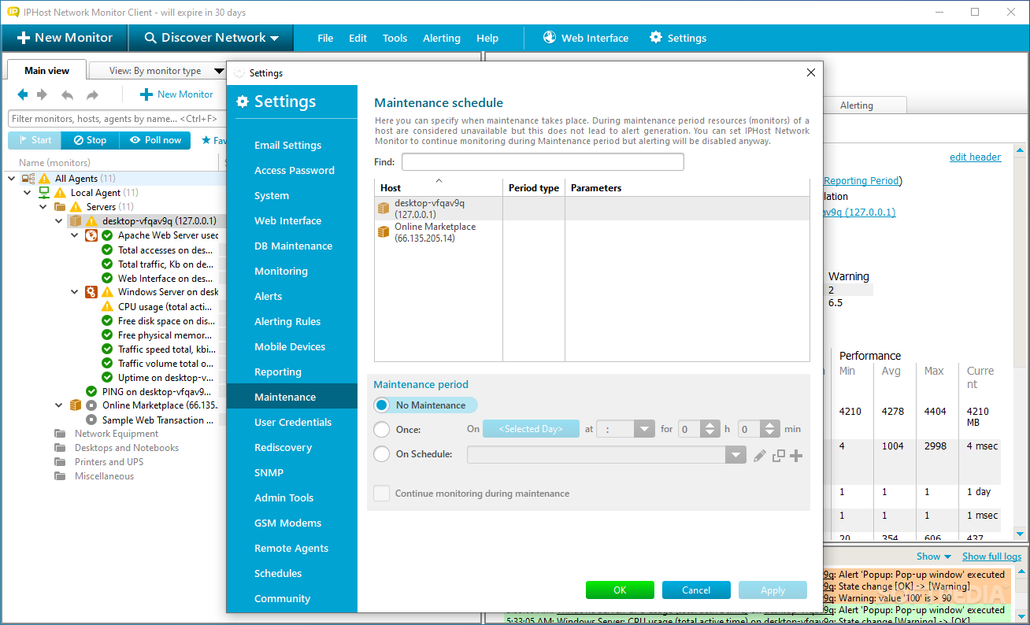
Task: Click the Stop monitoring button
Action: (90, 140)
